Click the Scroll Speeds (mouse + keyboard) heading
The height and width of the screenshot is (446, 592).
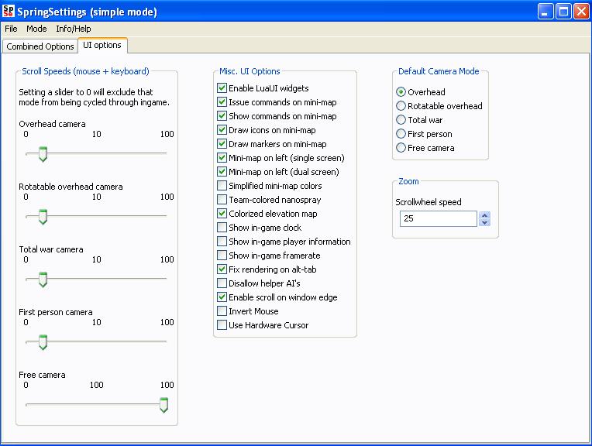pyautogui.click(x=85, y=71)
